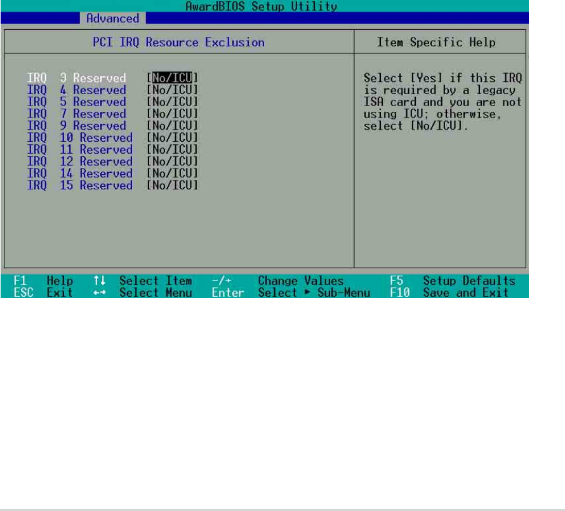Pick the IRQ 11 Reserved No/ICU value
The image size is (565, 511).
[172, 149]
